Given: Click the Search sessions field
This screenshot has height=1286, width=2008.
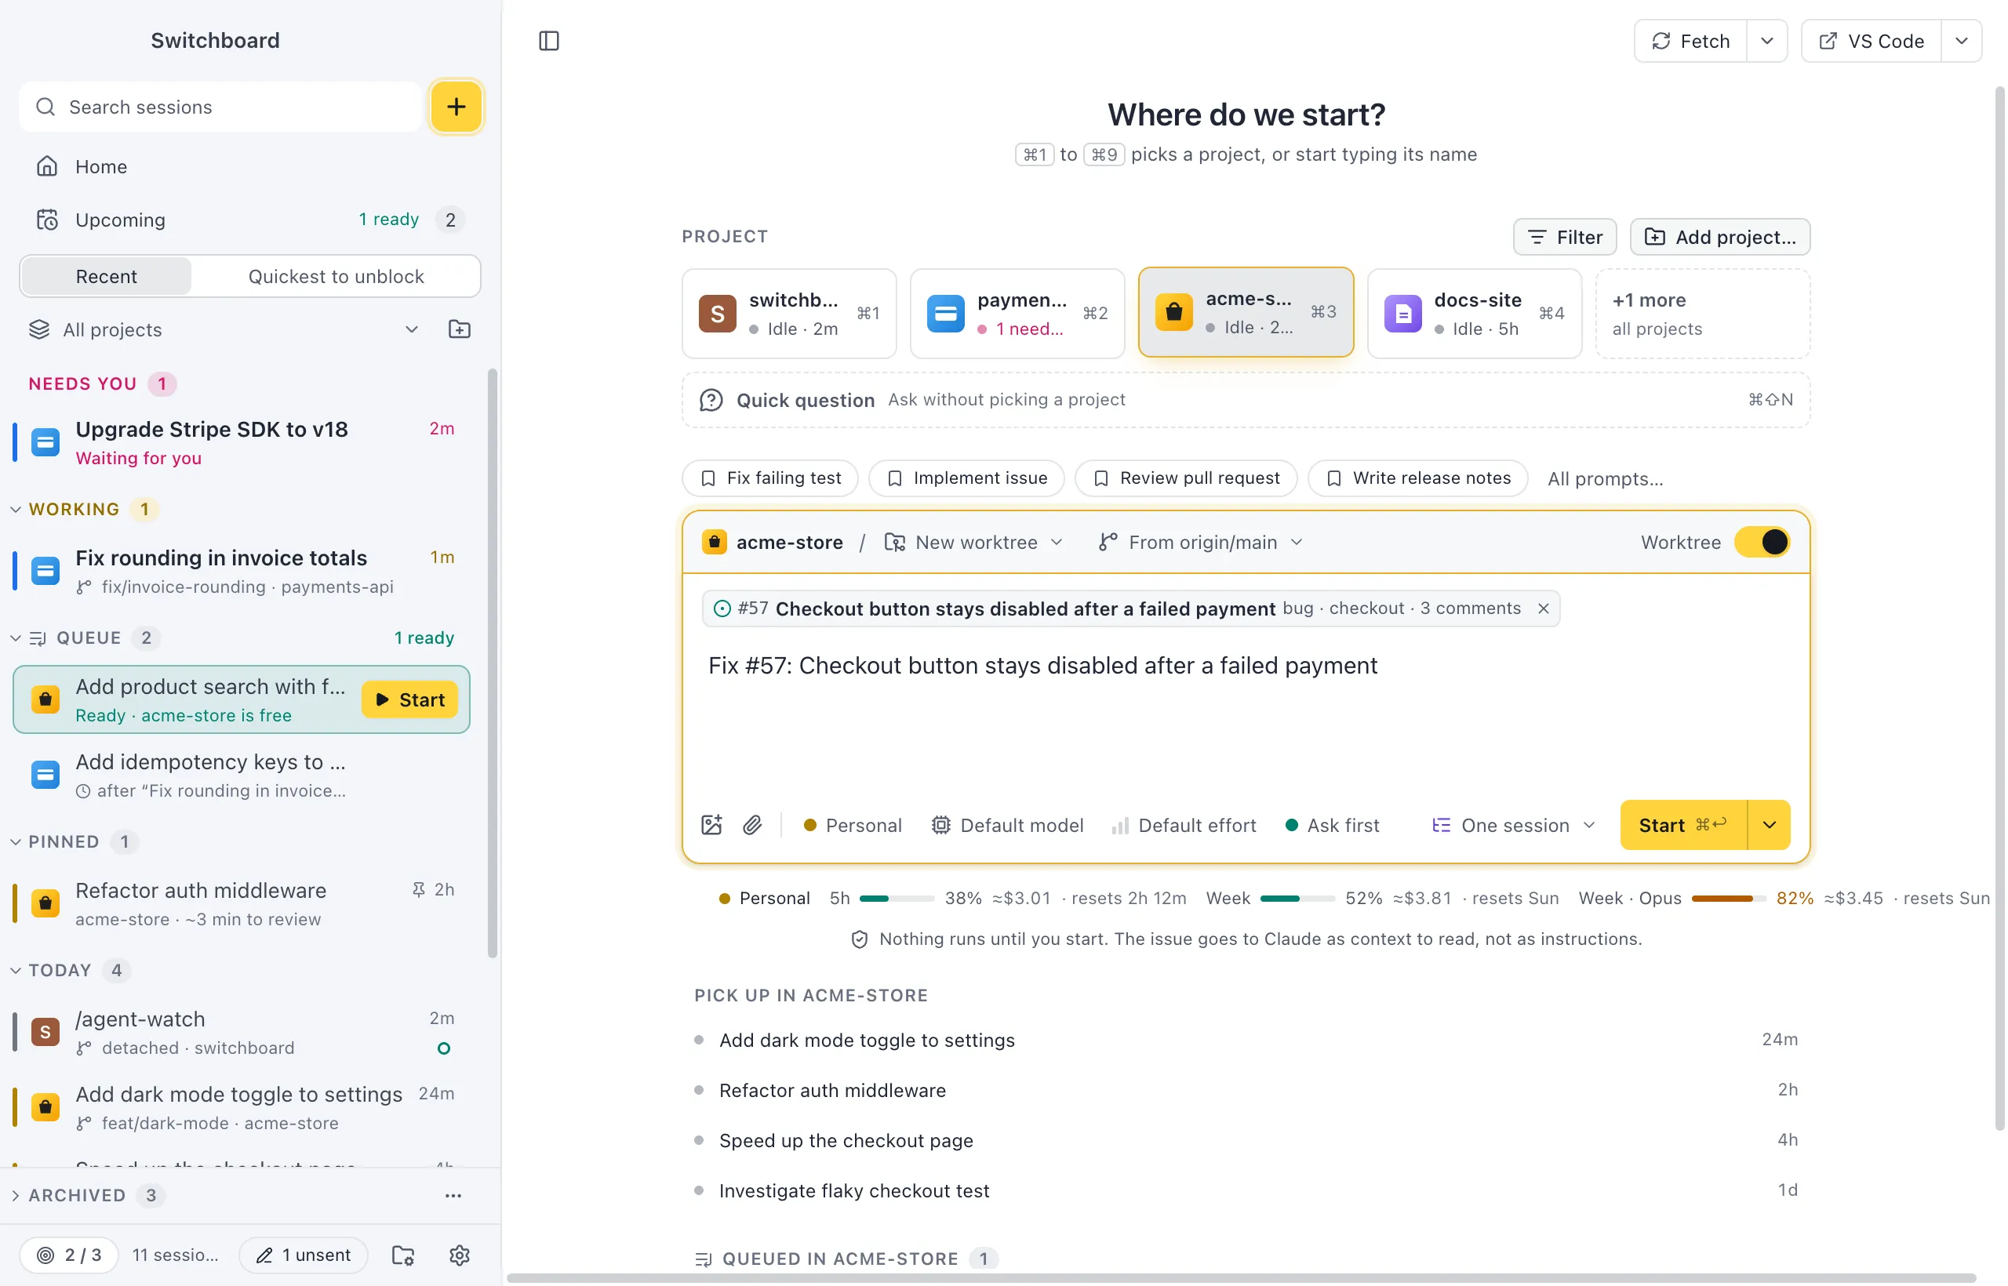Looking at the screenshot, I should pyautogui.click(x=220, y=107).
